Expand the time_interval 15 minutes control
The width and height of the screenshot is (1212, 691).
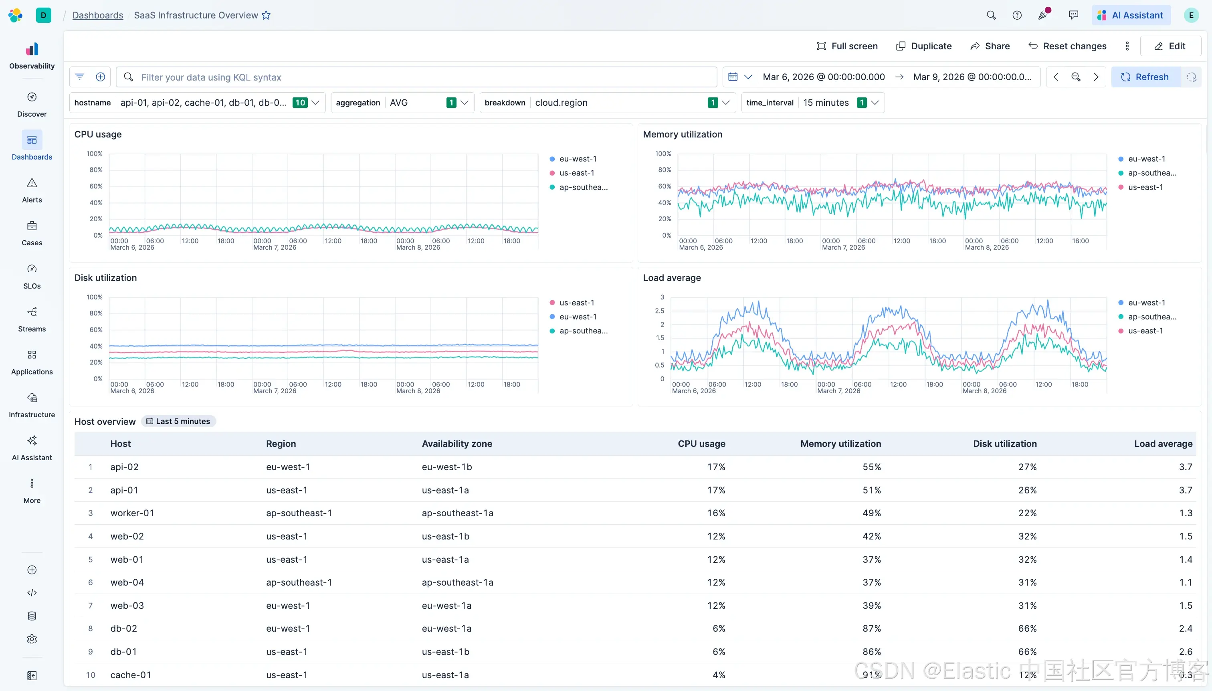875,103
